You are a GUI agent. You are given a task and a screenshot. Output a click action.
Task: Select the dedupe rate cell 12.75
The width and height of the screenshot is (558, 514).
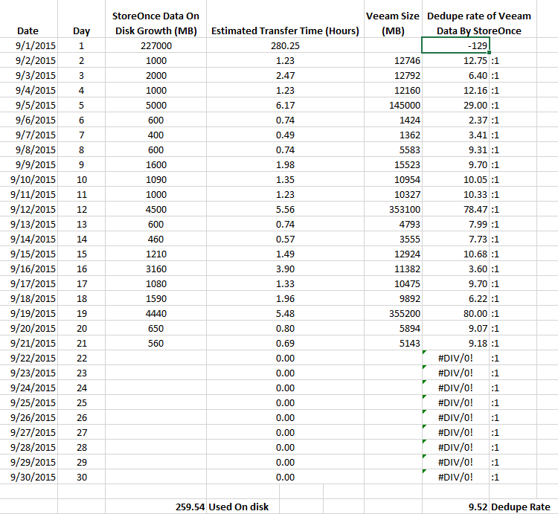click(x=455, y=60)
